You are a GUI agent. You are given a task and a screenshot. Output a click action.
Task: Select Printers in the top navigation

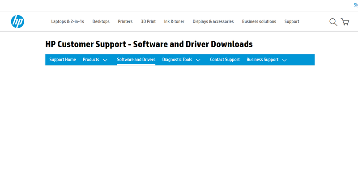click(125, 21)
